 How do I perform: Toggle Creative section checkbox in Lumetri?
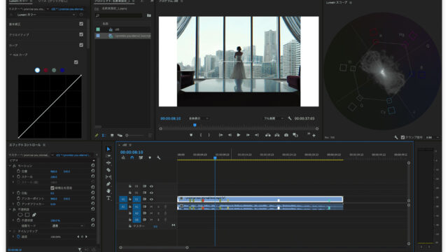(x=81, y=34)
